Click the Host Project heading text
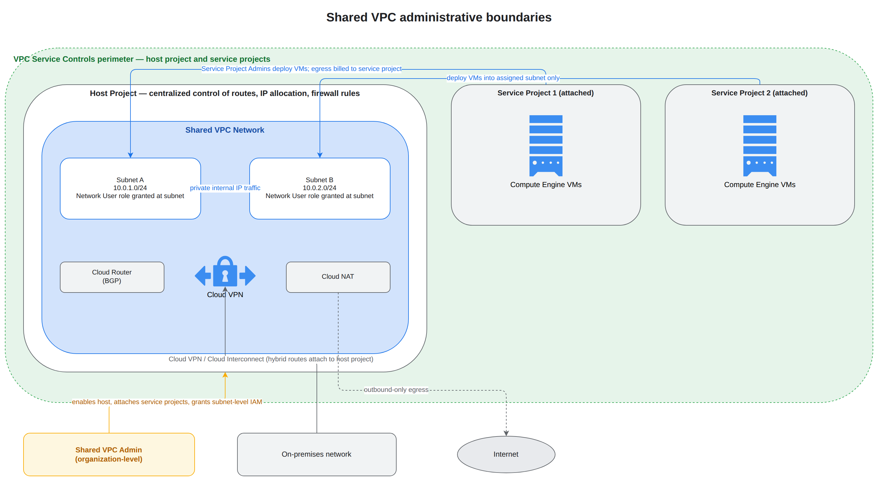 point(225,93)
